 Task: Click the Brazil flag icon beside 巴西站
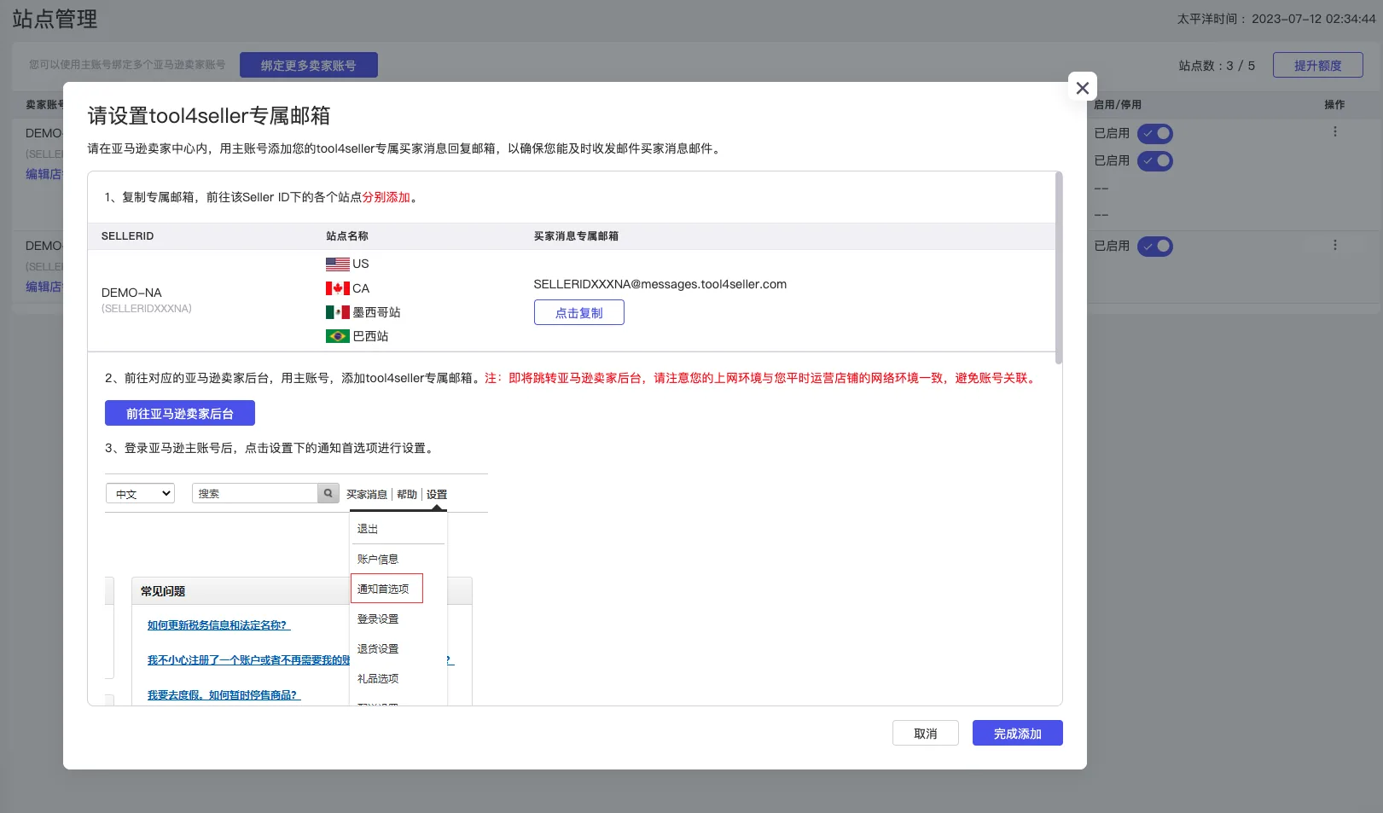pyautogui.click(x=338, y=336)
